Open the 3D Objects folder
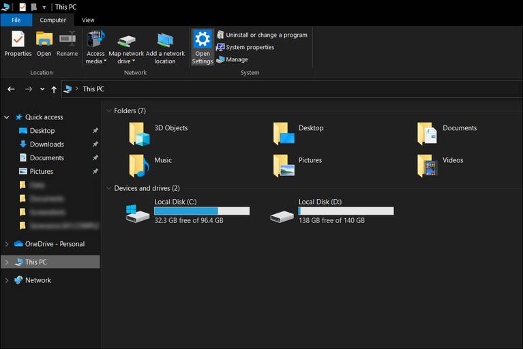This screenshot has height=349, width=523. [139, 134]
